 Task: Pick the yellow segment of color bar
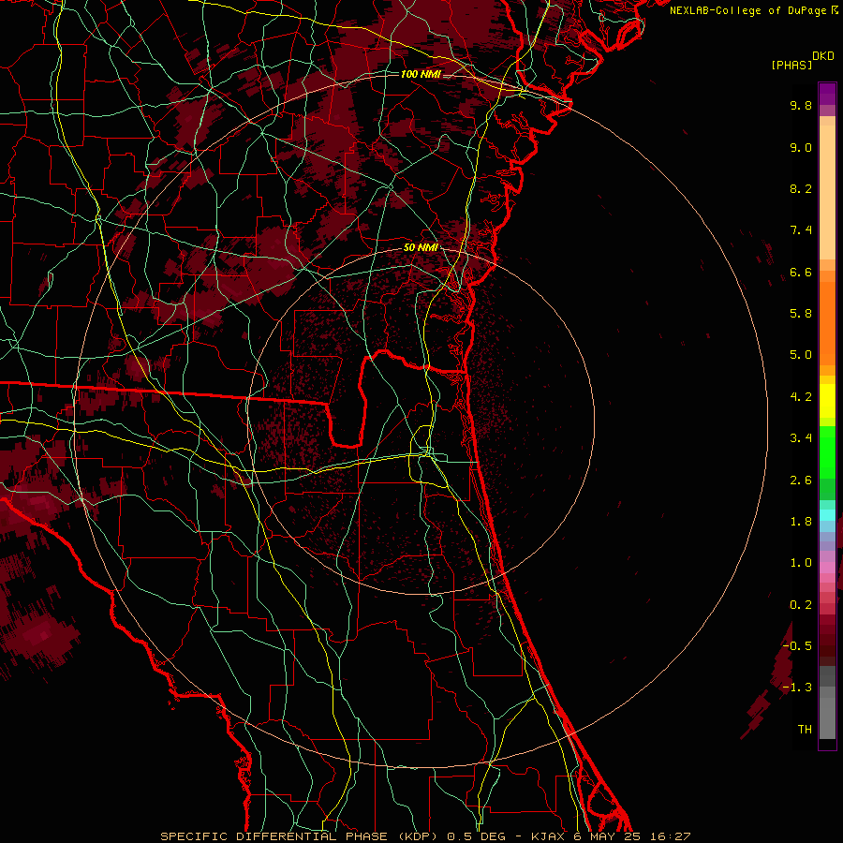click(827, 401)
